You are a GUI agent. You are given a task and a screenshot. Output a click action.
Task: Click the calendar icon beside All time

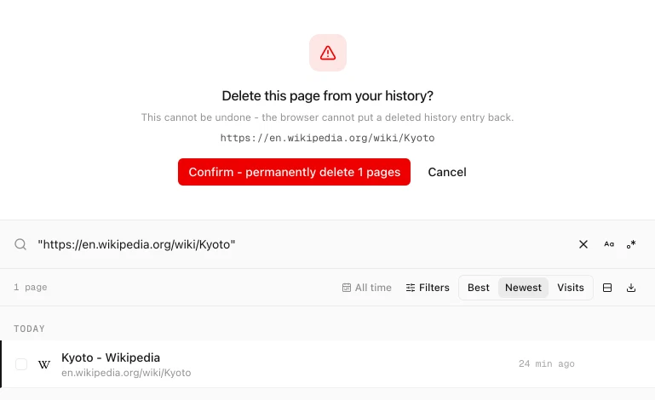click(347, 288)
